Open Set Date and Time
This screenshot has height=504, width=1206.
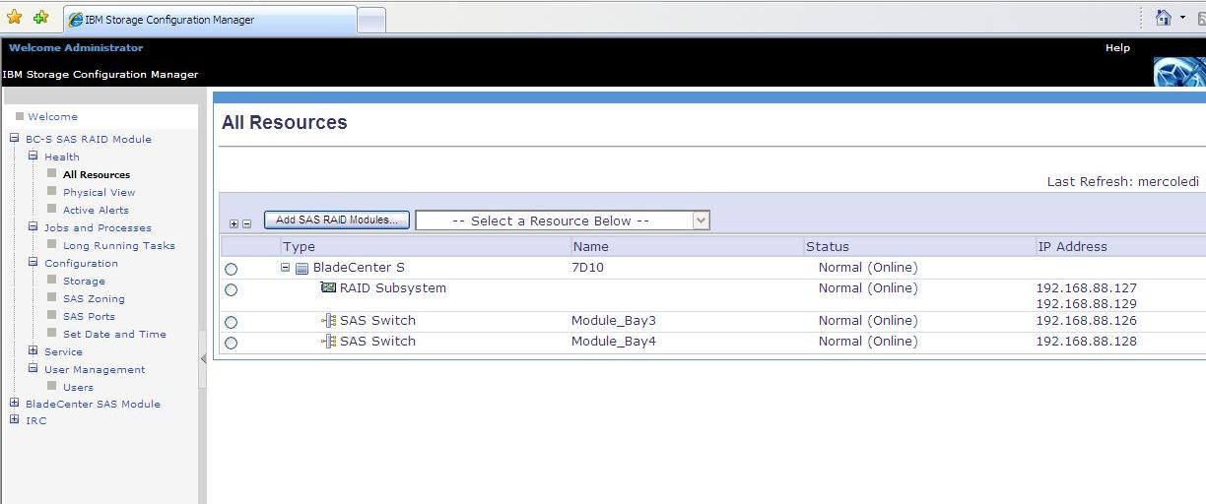(114, 334)
